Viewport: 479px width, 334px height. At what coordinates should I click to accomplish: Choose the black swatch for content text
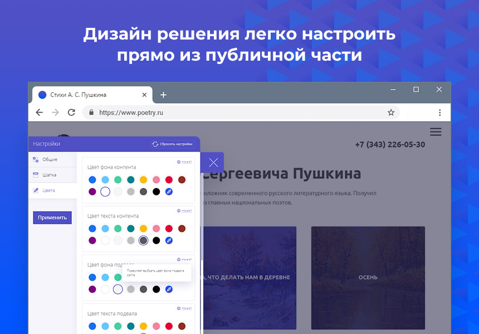[x=156, y=240]
